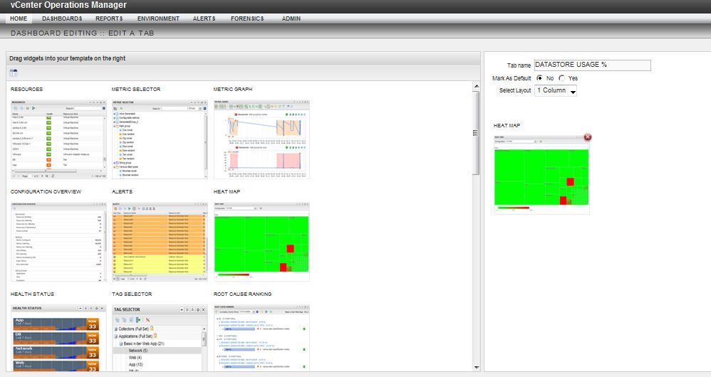Open the Dashboards menu
The width and height of the screenshot is (711, 377).
(x=62, y=18)
